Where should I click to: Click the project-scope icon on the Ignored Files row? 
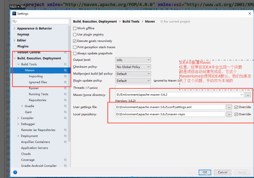click(65, 82)
